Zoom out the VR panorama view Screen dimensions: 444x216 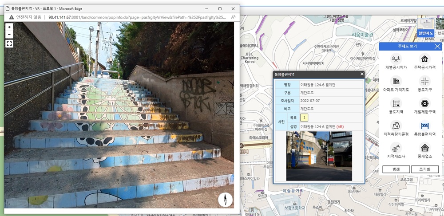tap(9, 35)
